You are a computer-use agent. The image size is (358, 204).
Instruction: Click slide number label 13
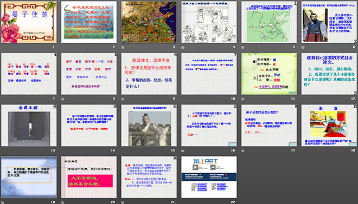(x=53, y=150)
